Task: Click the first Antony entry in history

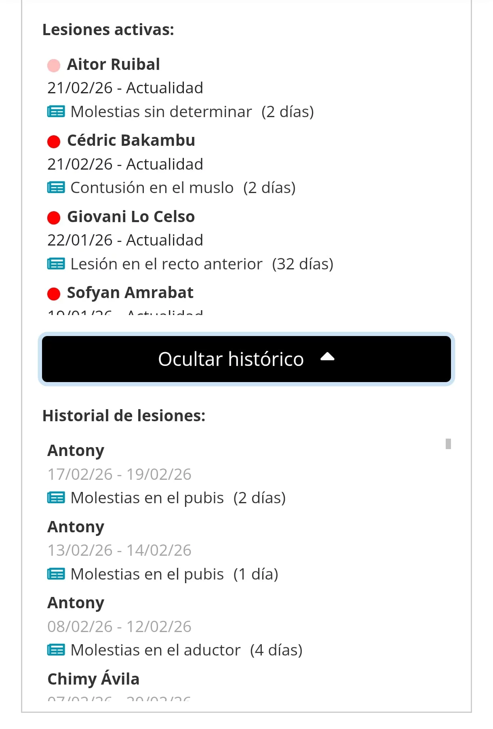Action: click(x=76, y=450)
